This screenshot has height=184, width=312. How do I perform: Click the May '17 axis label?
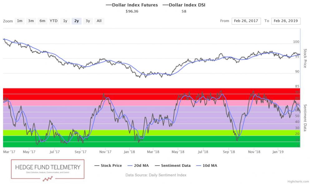click(29, 152)
